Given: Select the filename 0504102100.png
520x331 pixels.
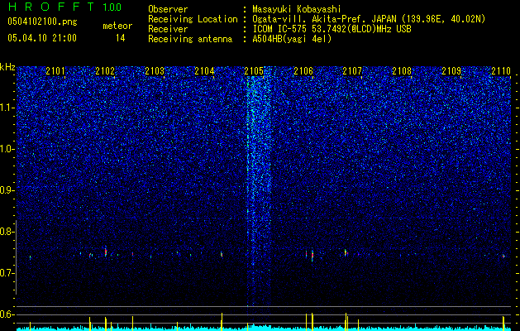Looking at the screenshot, I should (42, 22).
